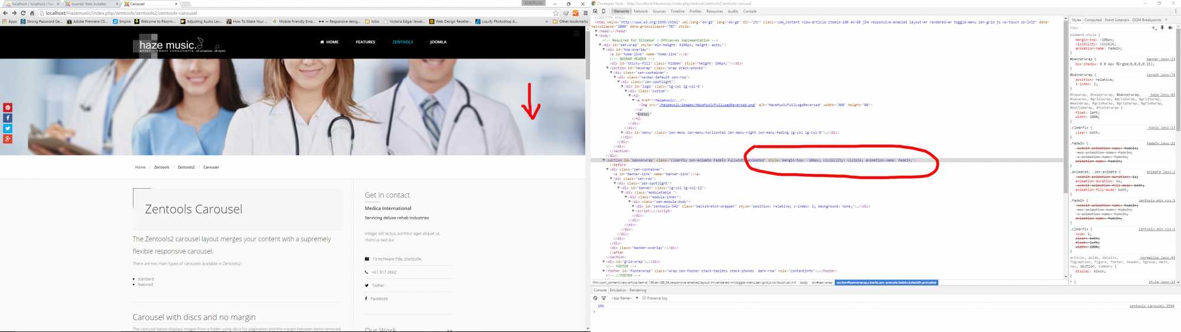The height and width of the screenshot is (332, 1181).
Task: Select the DOM Breakpoints tab
Action: (x=1147, y=20)
